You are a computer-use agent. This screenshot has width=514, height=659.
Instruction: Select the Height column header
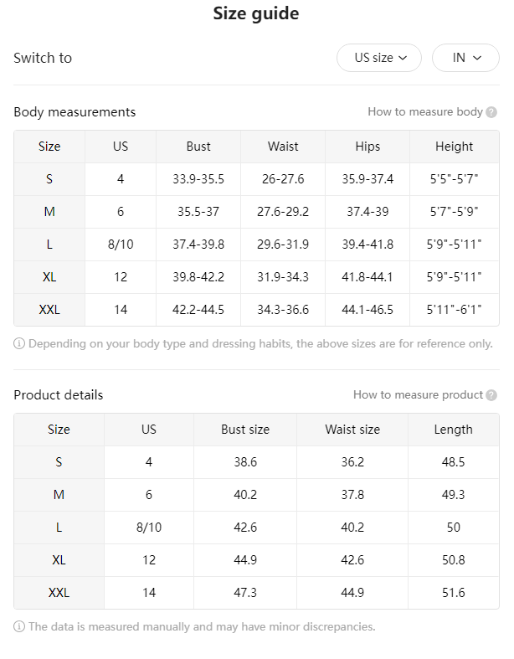[454, 147]
